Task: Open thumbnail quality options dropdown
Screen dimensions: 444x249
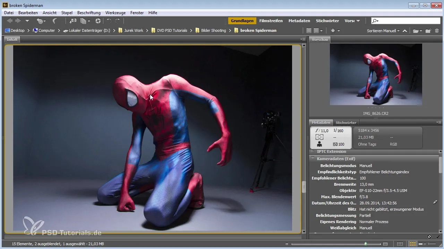Action: [x=318, y=30]
